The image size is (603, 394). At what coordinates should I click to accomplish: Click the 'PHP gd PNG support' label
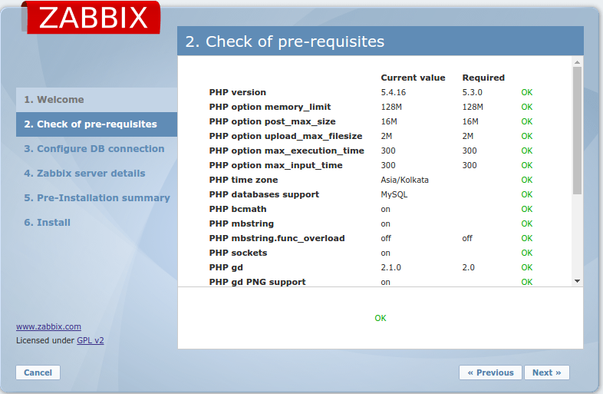point(257,282)
